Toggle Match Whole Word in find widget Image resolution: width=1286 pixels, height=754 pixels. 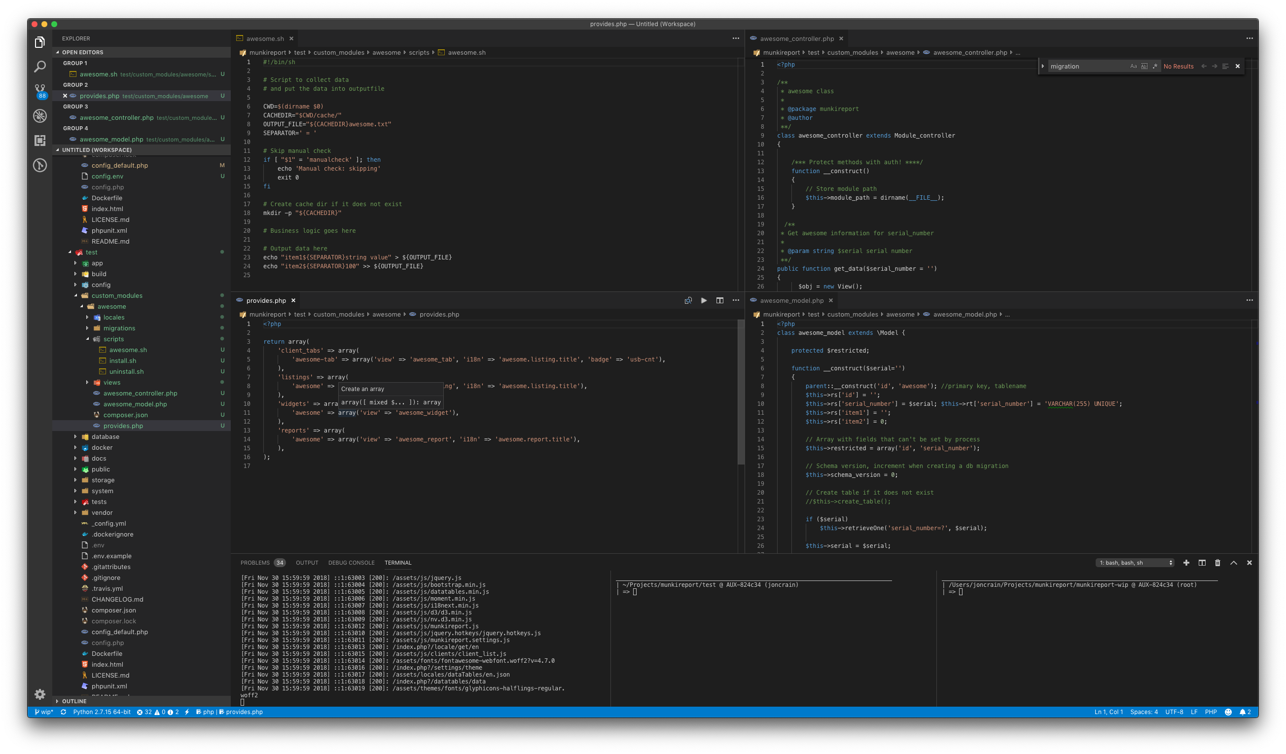pyautogui.click(x=1144, y=67)
